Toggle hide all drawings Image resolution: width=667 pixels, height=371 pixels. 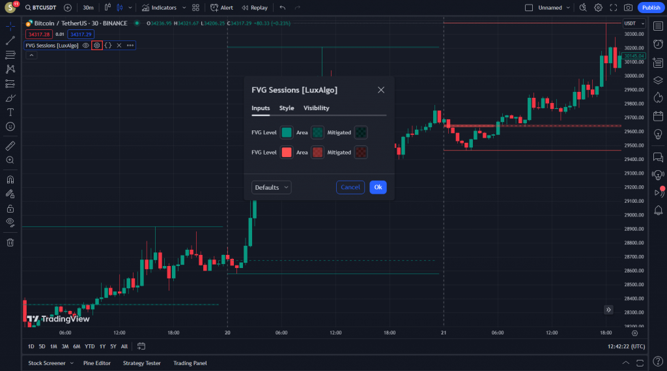coord(10,222)
